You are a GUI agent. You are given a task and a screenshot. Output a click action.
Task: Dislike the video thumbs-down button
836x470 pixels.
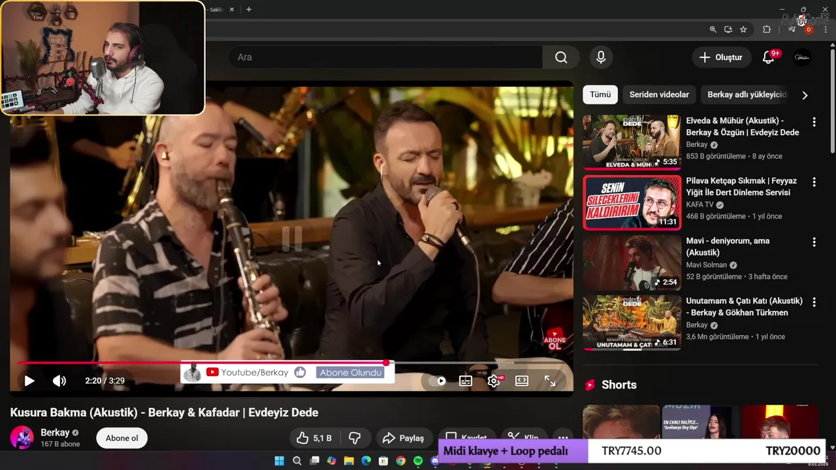355,438
